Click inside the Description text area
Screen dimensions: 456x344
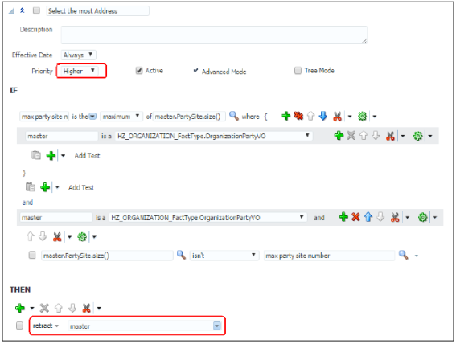click(x=214, y=35)
